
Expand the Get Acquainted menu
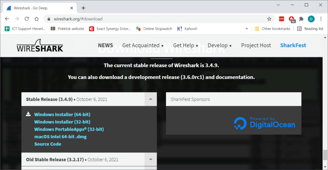143,45
